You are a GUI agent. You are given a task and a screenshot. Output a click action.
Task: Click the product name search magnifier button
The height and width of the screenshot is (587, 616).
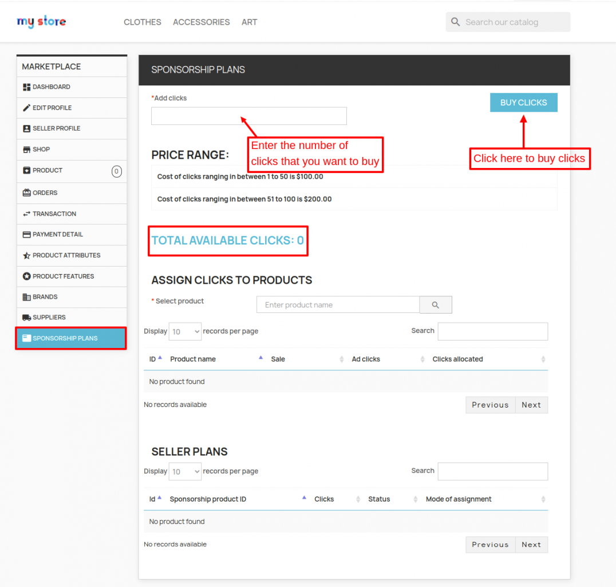tap(435, 305)
